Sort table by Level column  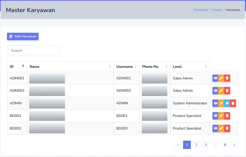190,67
